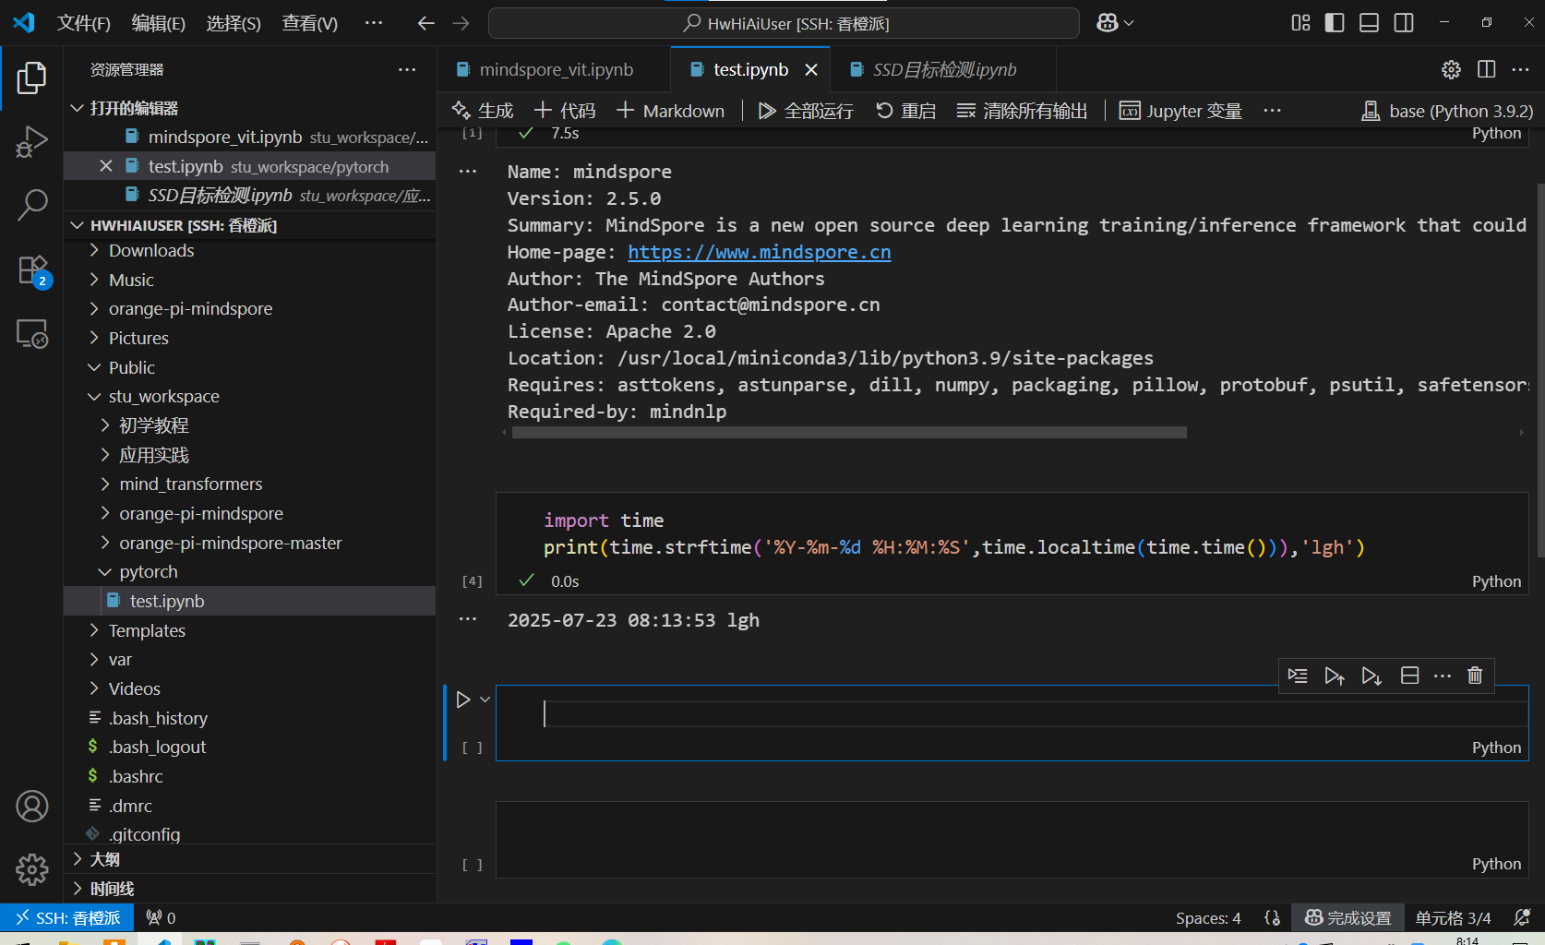Run the empty active cell

(x=463, y=700)
